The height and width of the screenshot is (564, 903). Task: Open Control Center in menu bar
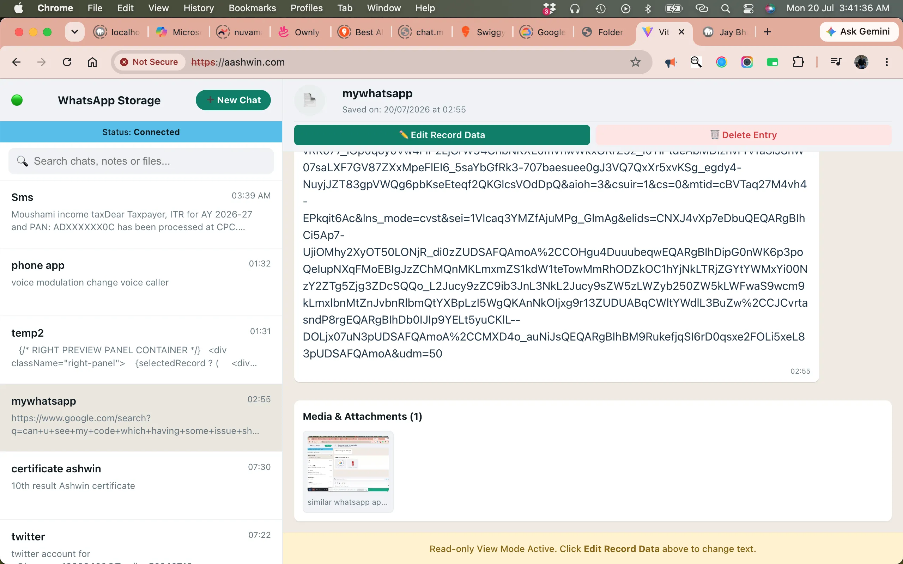[x=748, y=8]
